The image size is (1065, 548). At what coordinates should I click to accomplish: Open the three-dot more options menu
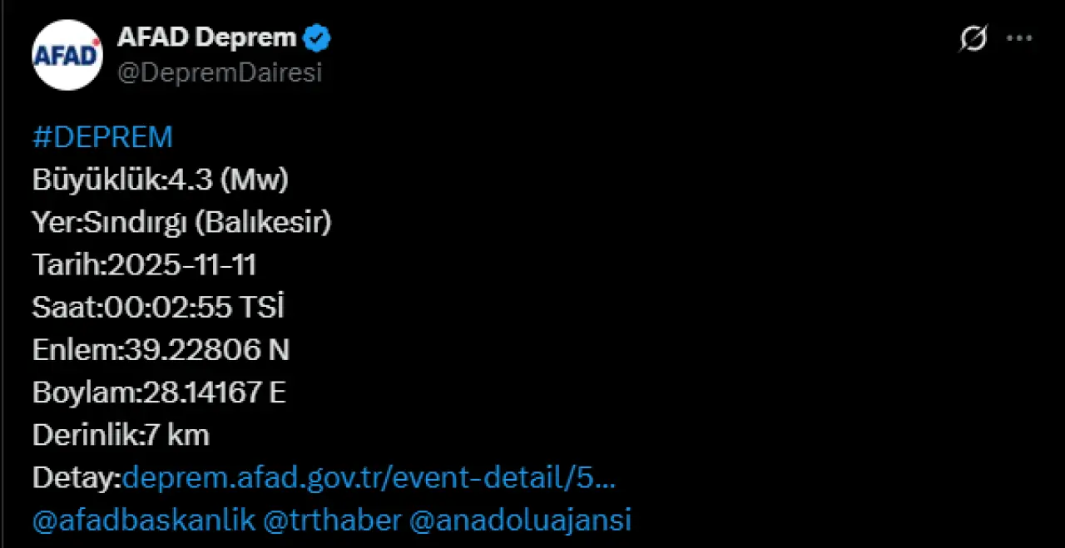point(1019,38)
